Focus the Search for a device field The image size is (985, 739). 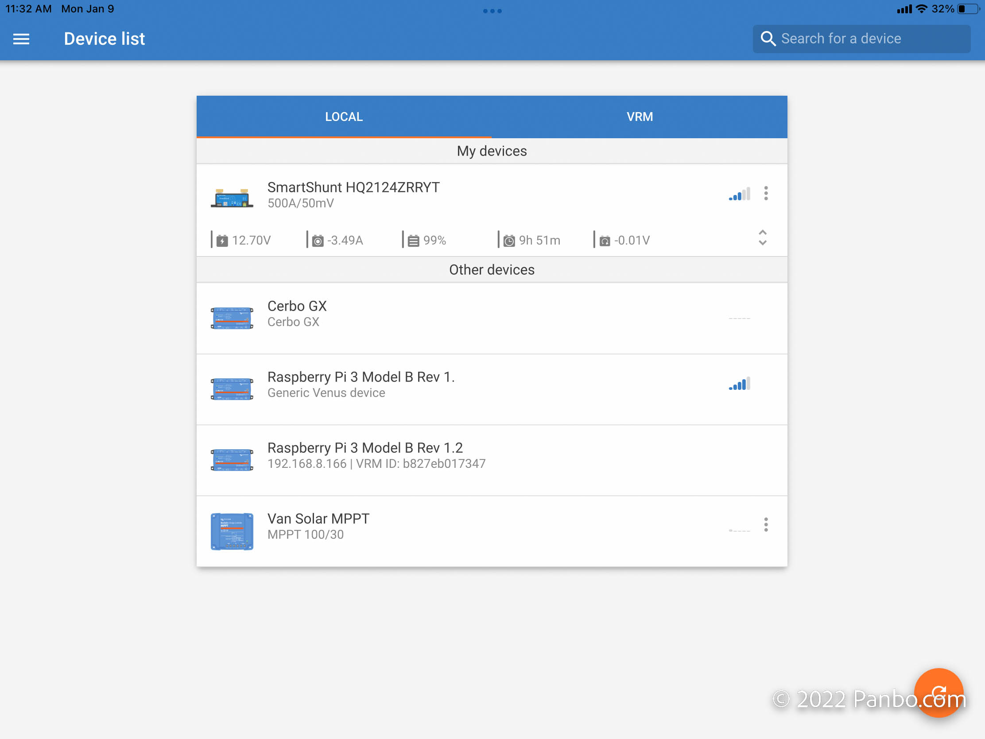861,39
